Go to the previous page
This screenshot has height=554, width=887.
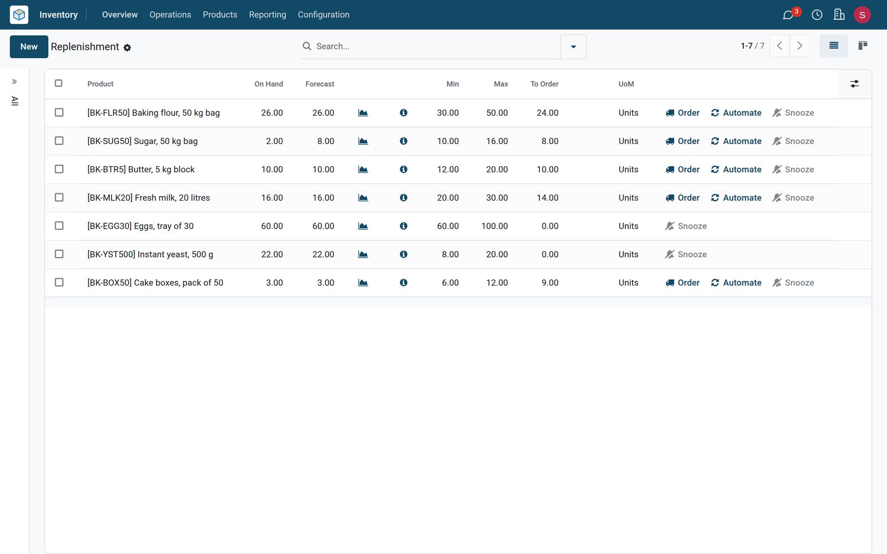point(779,46)
